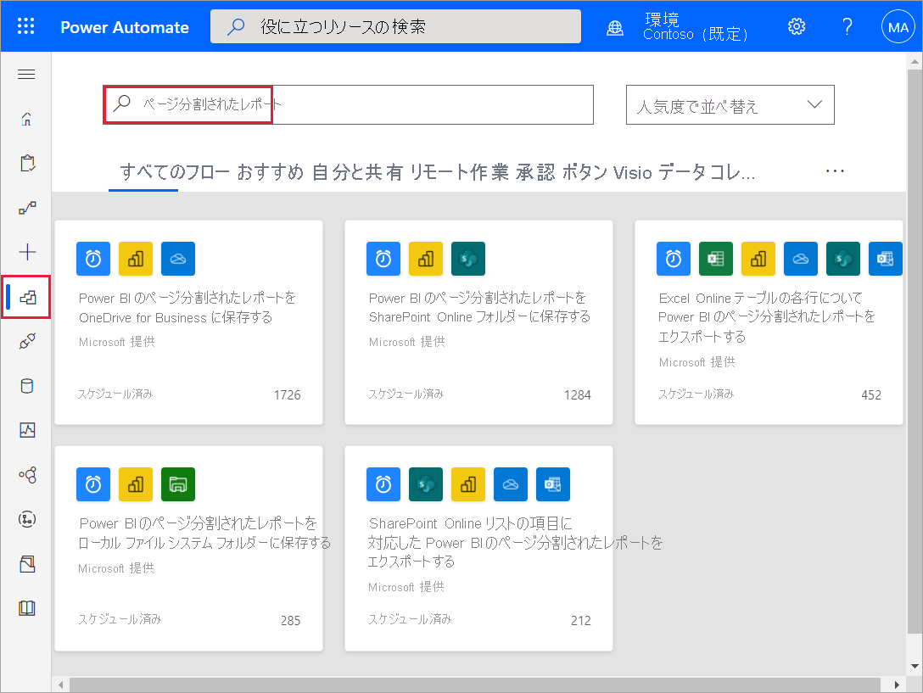Open the settings gear icon
The image size is (923, 693).
click(797, 26)
